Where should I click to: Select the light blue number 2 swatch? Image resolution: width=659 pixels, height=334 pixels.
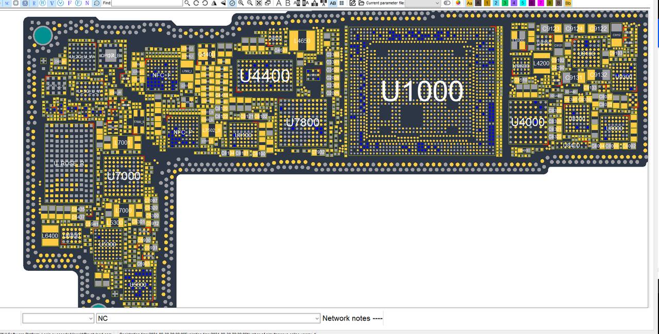(496, 3)
